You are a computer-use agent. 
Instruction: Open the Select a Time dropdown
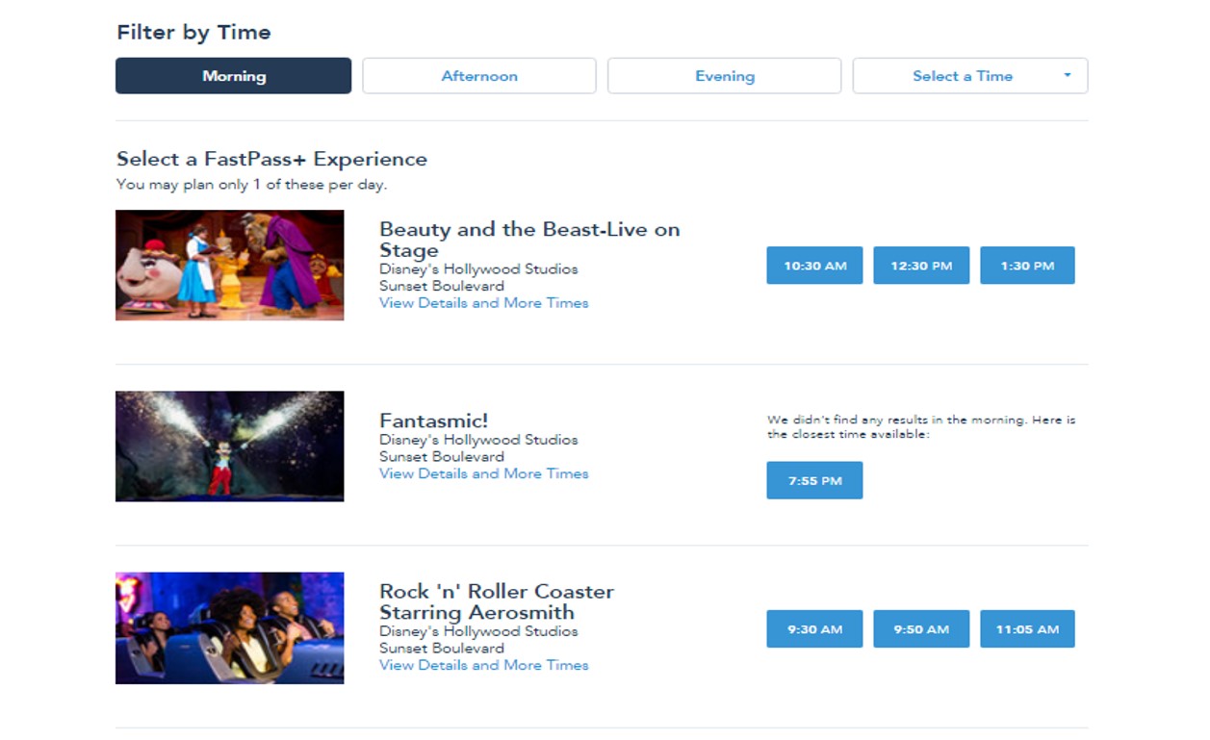[970, 76]
